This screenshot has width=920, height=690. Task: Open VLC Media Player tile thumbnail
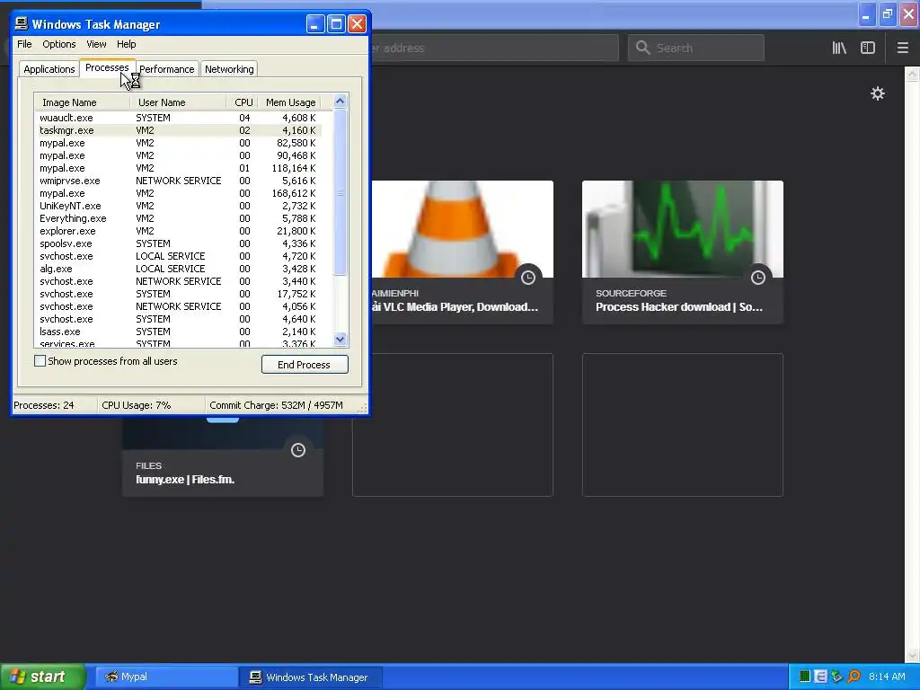[x=462, y=229]
